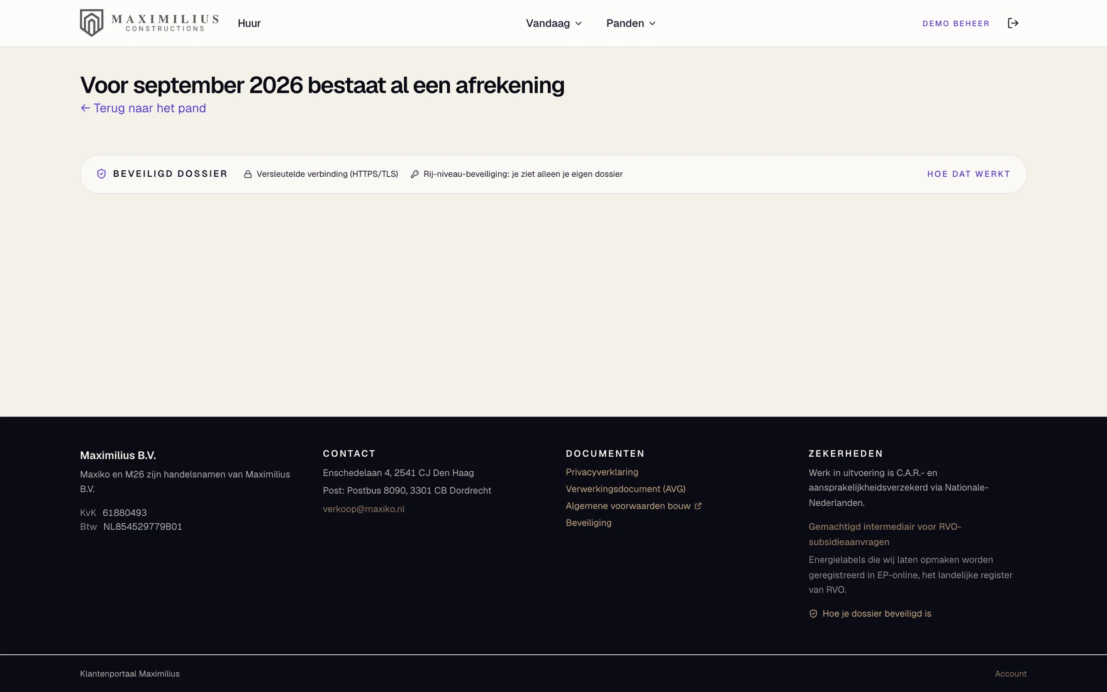The image size is (1107, 692).
Task: Click the padlock icon for Versleutelde verbinding
Action: (x=248, y=174)
